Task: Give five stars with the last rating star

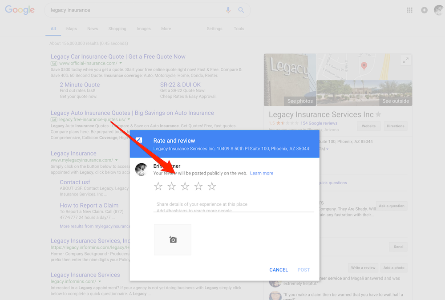Action: [212, 186]
